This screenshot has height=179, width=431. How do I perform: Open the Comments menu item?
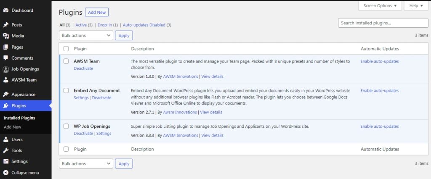click(22, 58)
